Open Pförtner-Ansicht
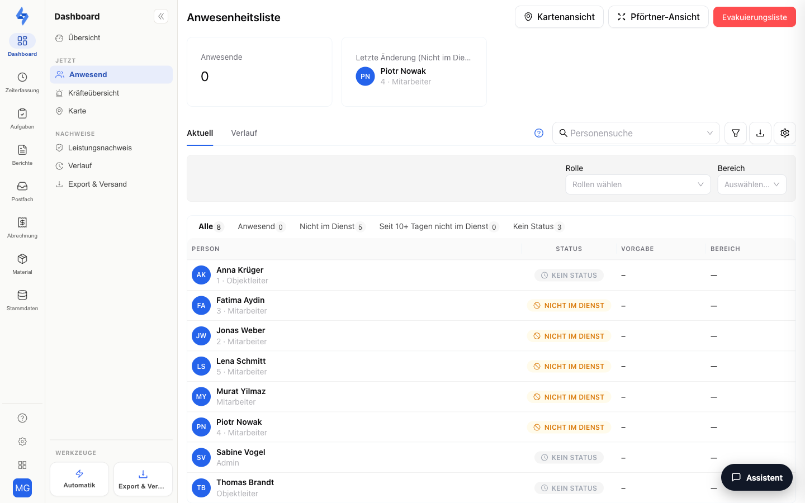Screen dimensions: 805x503 [x=659, y=17]
